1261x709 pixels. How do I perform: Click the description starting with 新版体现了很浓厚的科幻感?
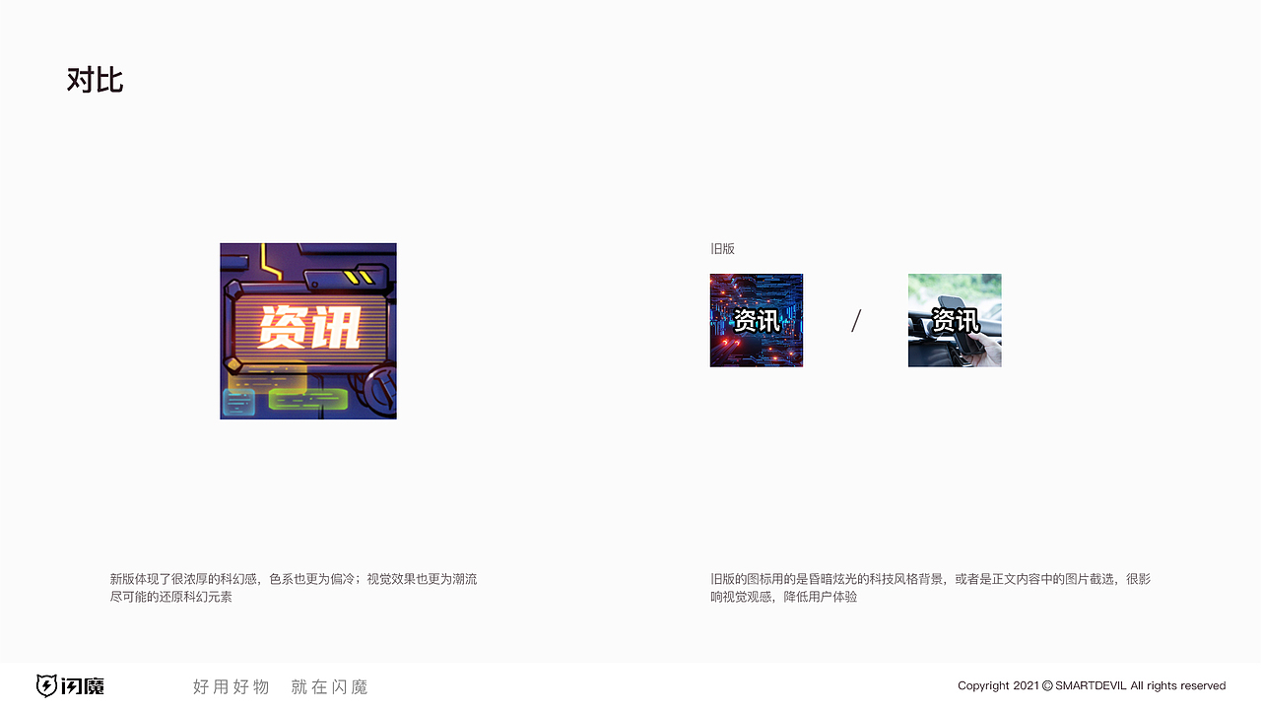[x=294, y=588]
